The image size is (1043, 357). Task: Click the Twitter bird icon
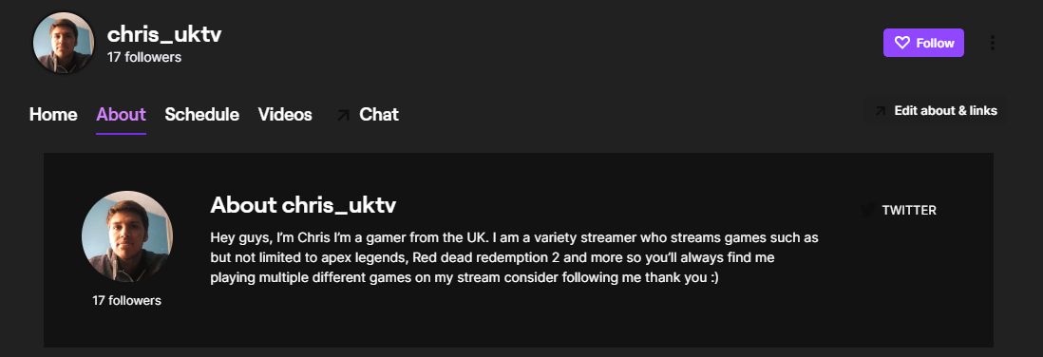[x=867, y=210]
